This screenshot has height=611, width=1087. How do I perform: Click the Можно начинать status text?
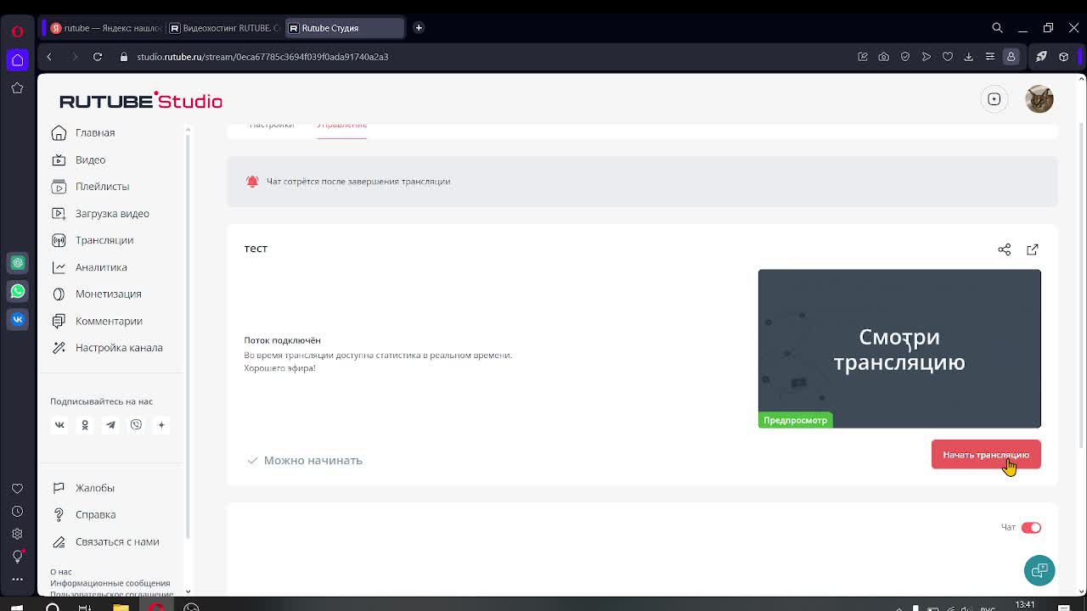click(x=313, y=460)
